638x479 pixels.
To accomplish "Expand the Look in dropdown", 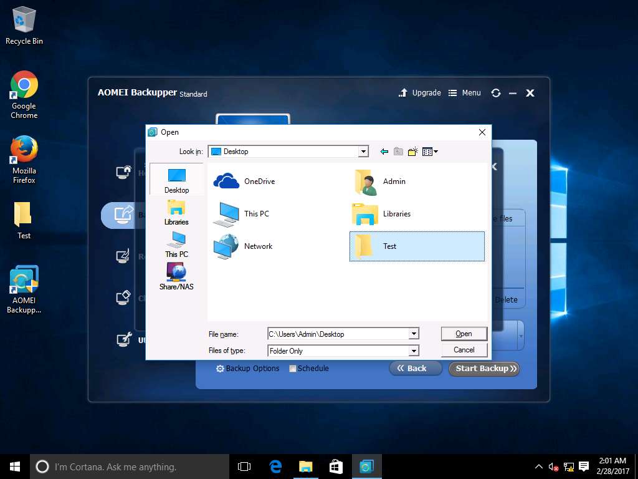I will pos(363,152).
